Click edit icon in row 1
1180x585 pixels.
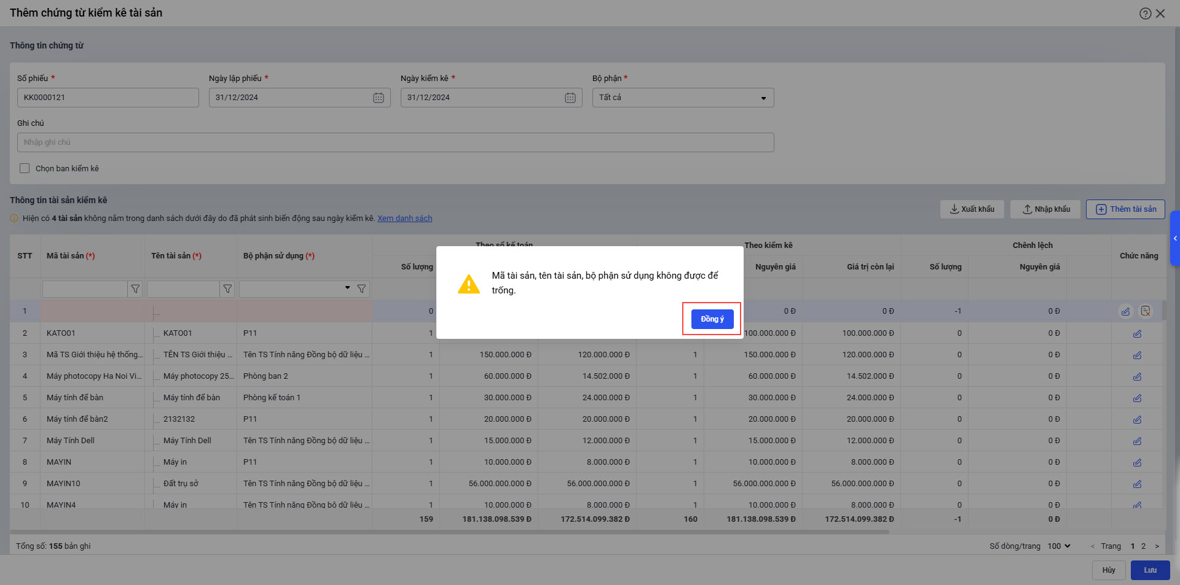[x=1125, y=311]
